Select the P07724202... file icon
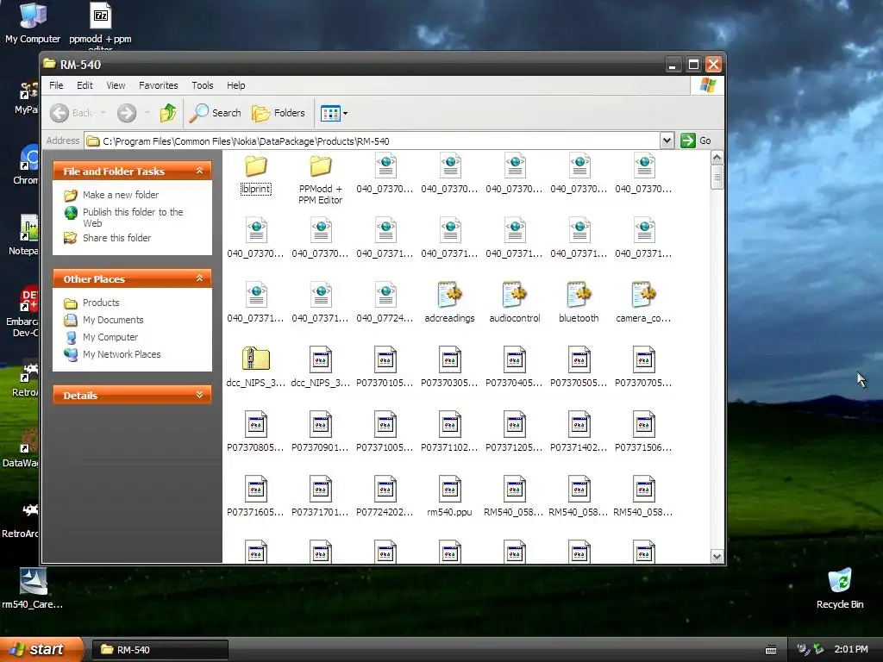The height and width of the screenshot is (662, 883). [385, 489]
